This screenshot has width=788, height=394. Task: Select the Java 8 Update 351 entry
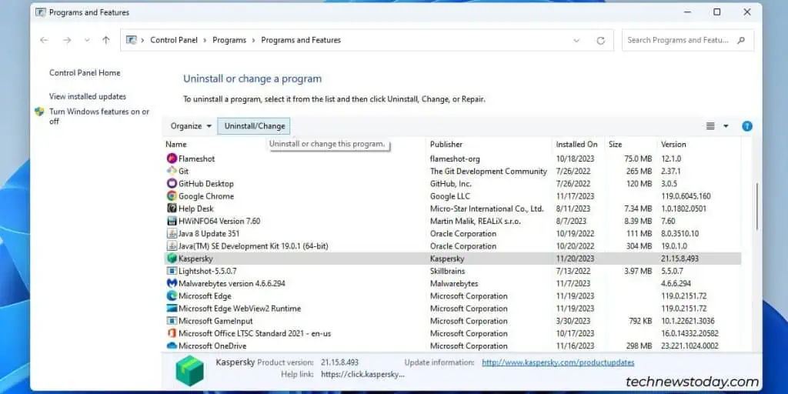click(209, 234)
